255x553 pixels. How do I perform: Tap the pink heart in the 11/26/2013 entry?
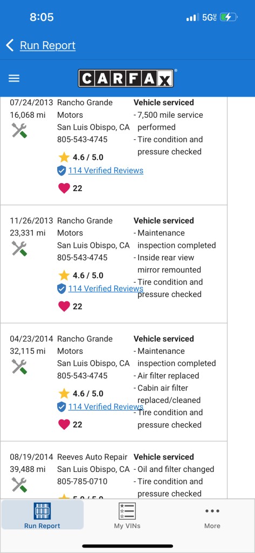[64, 307]
